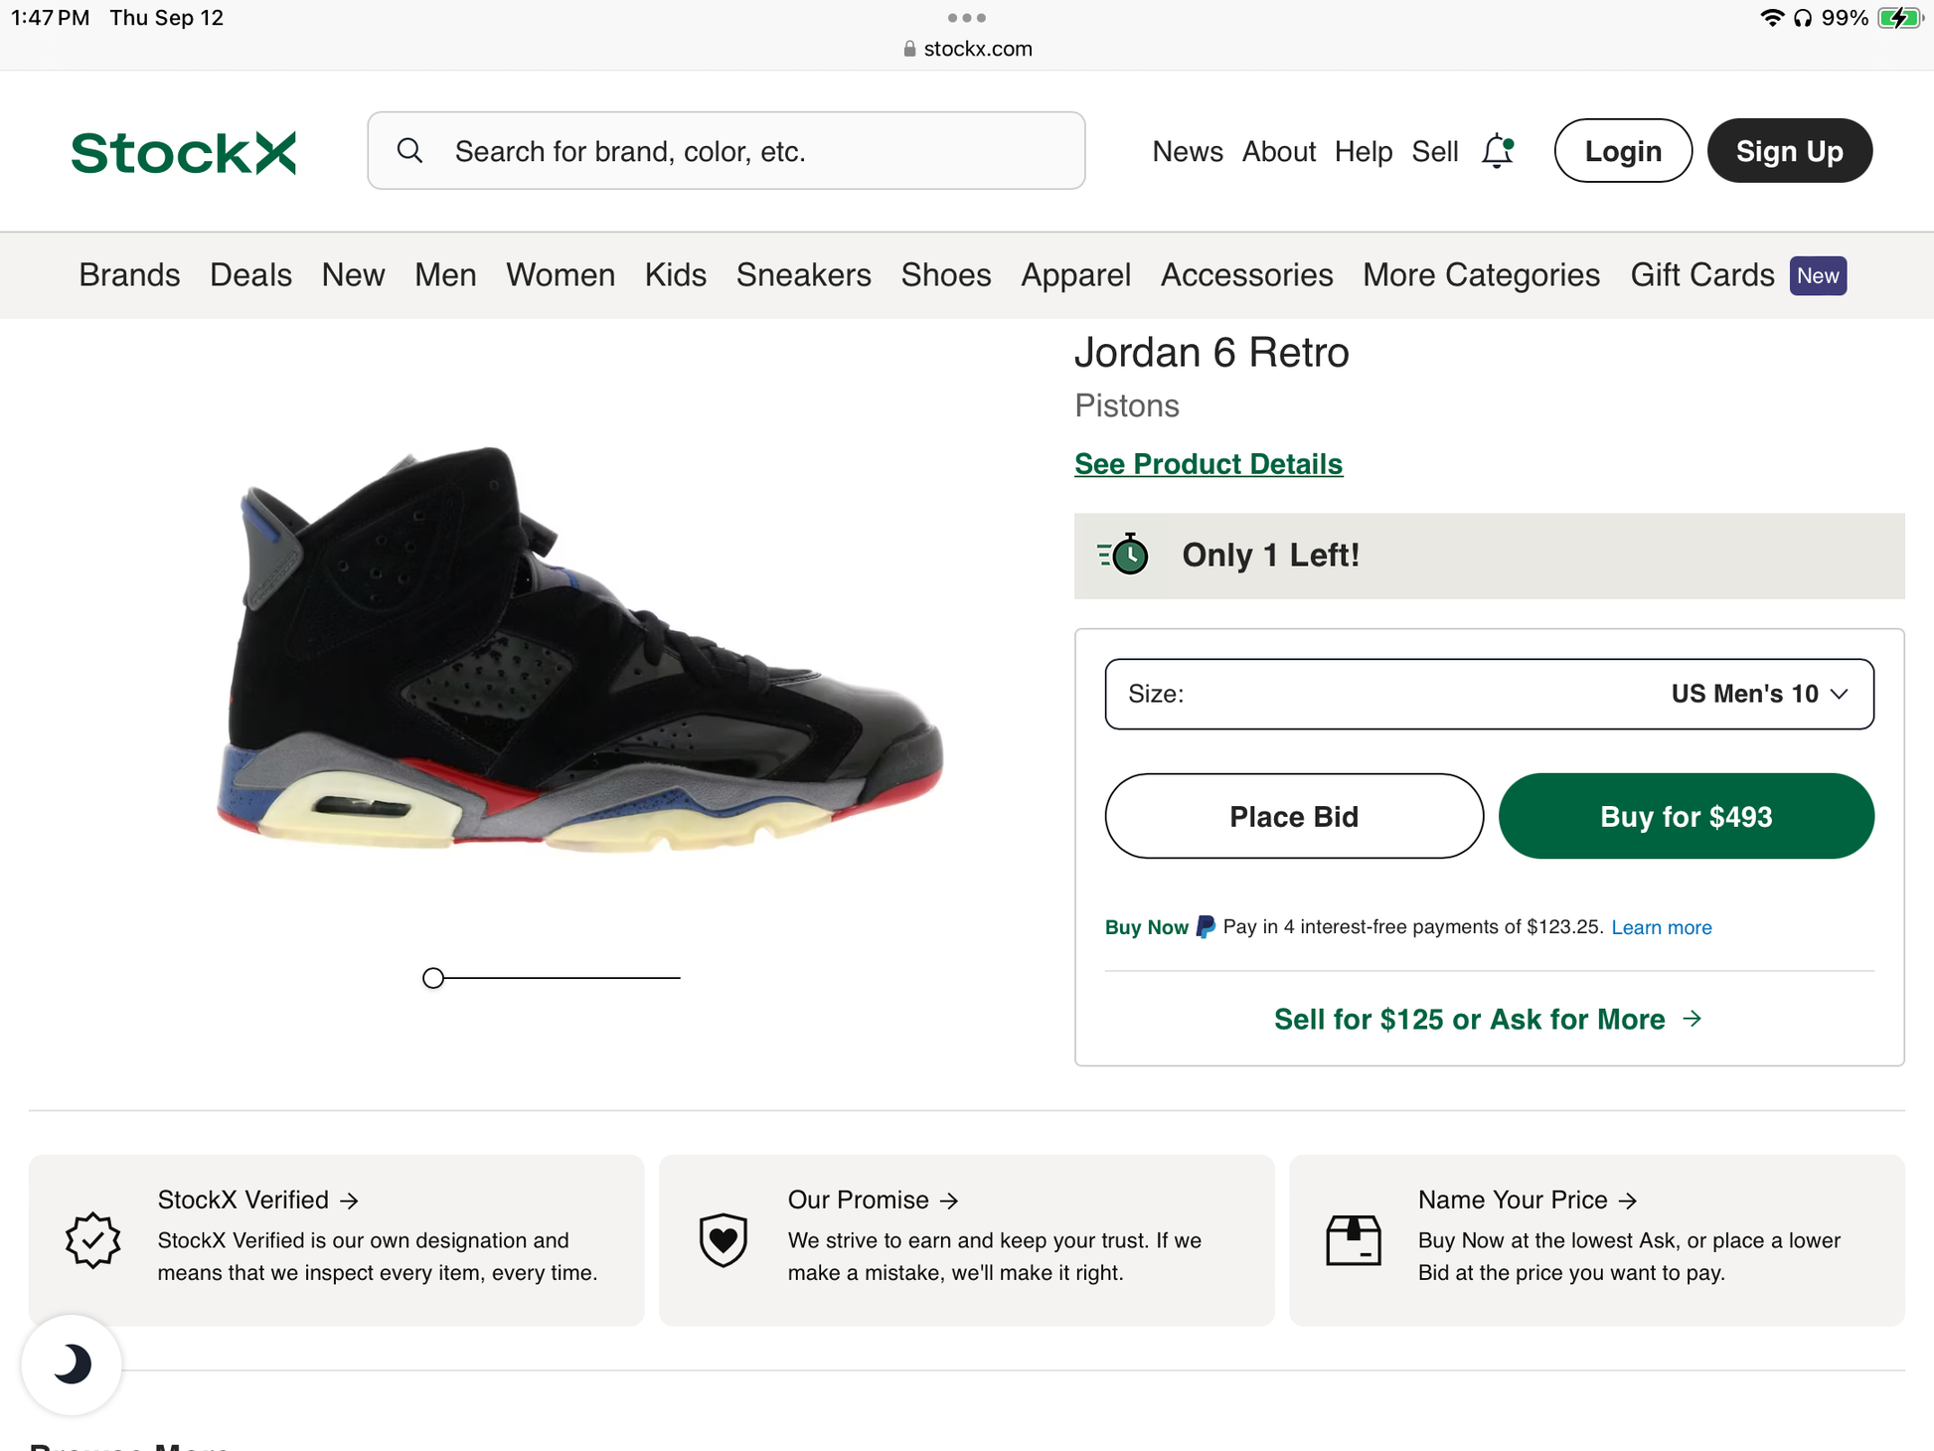1934x1451 pixels.
Task: Toggle dark mode with the moon button
Action: (x=71, y=1364)
